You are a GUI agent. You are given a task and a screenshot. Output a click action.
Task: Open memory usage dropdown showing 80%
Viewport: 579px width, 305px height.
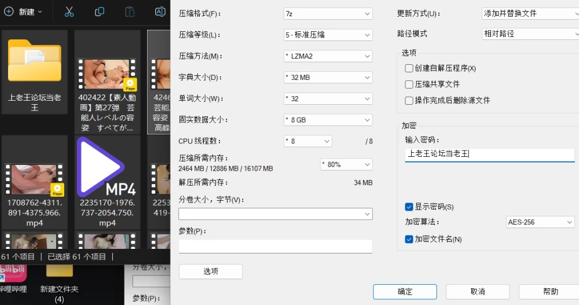pyautogui.click(x=346, y=164)
